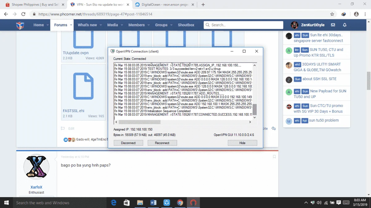Click the OpenVPN log horizontal scrollbar thumb
371x208 pixels.
tap(139, 122)
